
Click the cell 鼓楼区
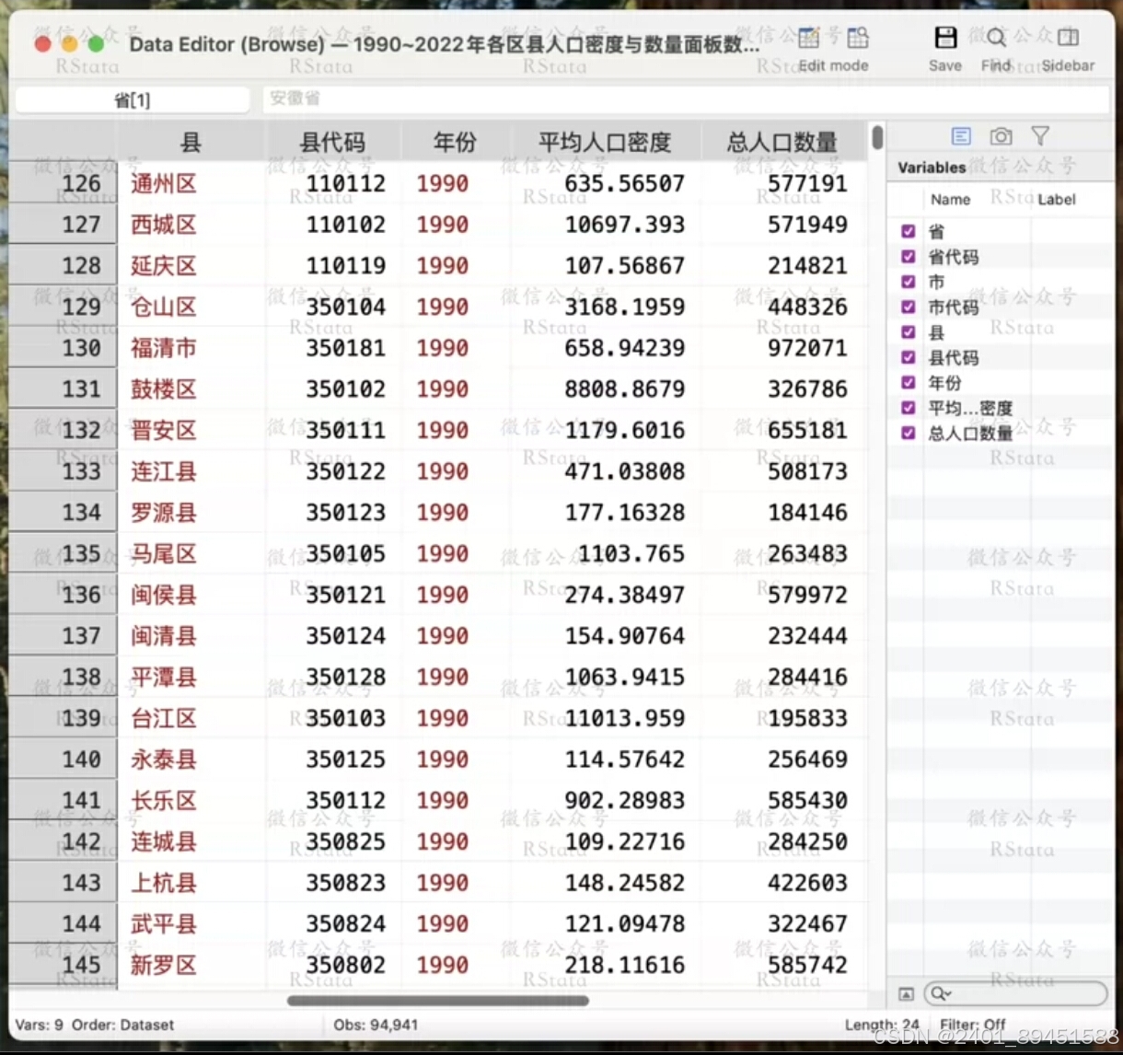(x=164, y=388)
